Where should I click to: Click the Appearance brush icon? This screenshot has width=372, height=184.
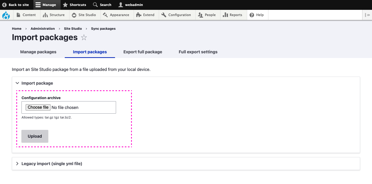pos(105,15)
